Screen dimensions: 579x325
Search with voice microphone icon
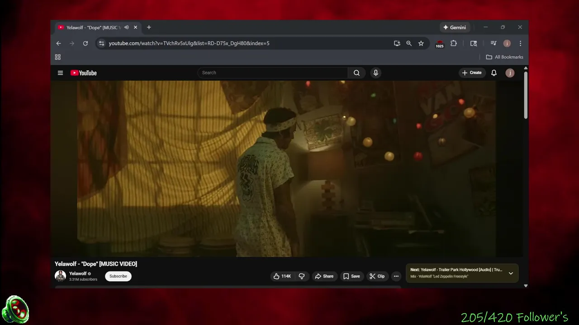375,73
